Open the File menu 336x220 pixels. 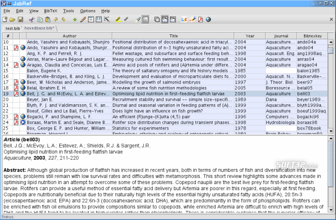pyautogui.click(x=7, y=11)
